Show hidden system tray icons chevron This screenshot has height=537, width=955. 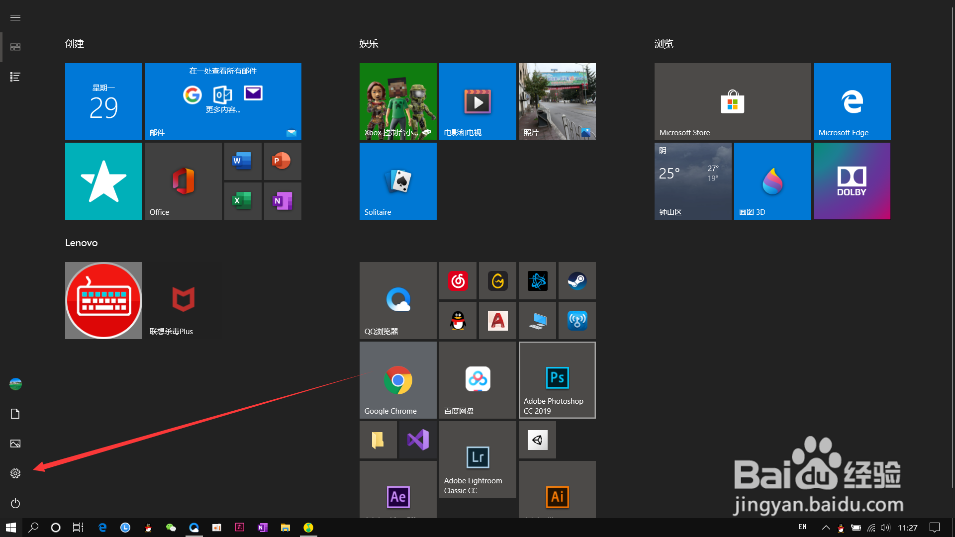pos(826,528)
